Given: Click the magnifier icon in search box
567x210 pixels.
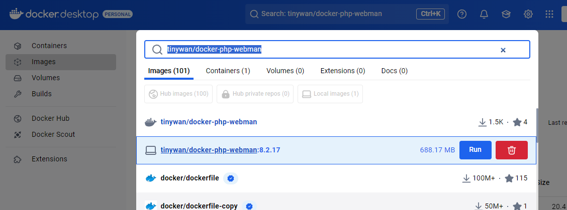Looking at the screenshot, I should (x=157, y=50).
